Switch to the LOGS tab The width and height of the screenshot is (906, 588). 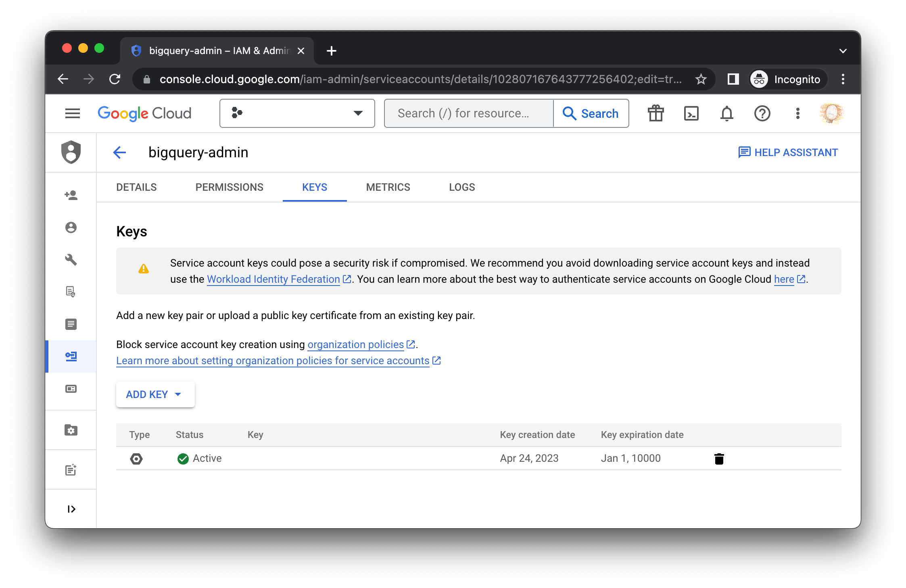click(x=462, y=187)
